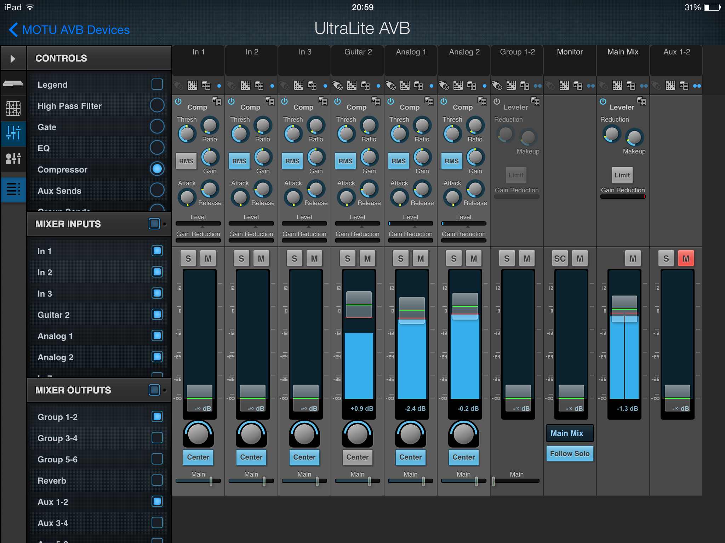Screen dimensions: 725x543
Task: Expand the sidebar with the play arrow
Action: coord(13,58)
